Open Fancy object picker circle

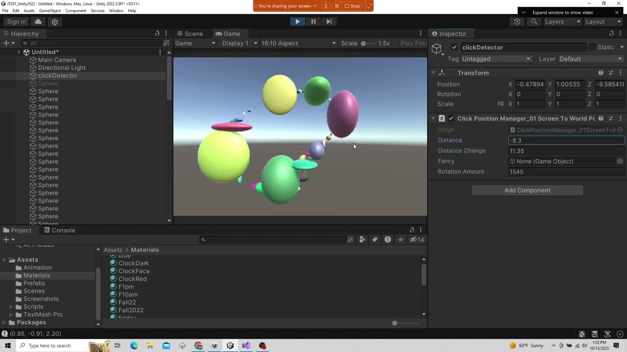pyautogui.click(x=620, y=161)
